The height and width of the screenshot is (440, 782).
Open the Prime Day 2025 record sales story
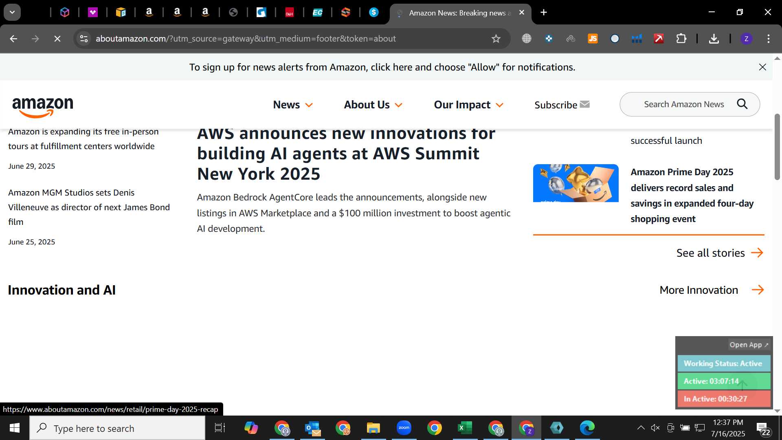point(692,196)
